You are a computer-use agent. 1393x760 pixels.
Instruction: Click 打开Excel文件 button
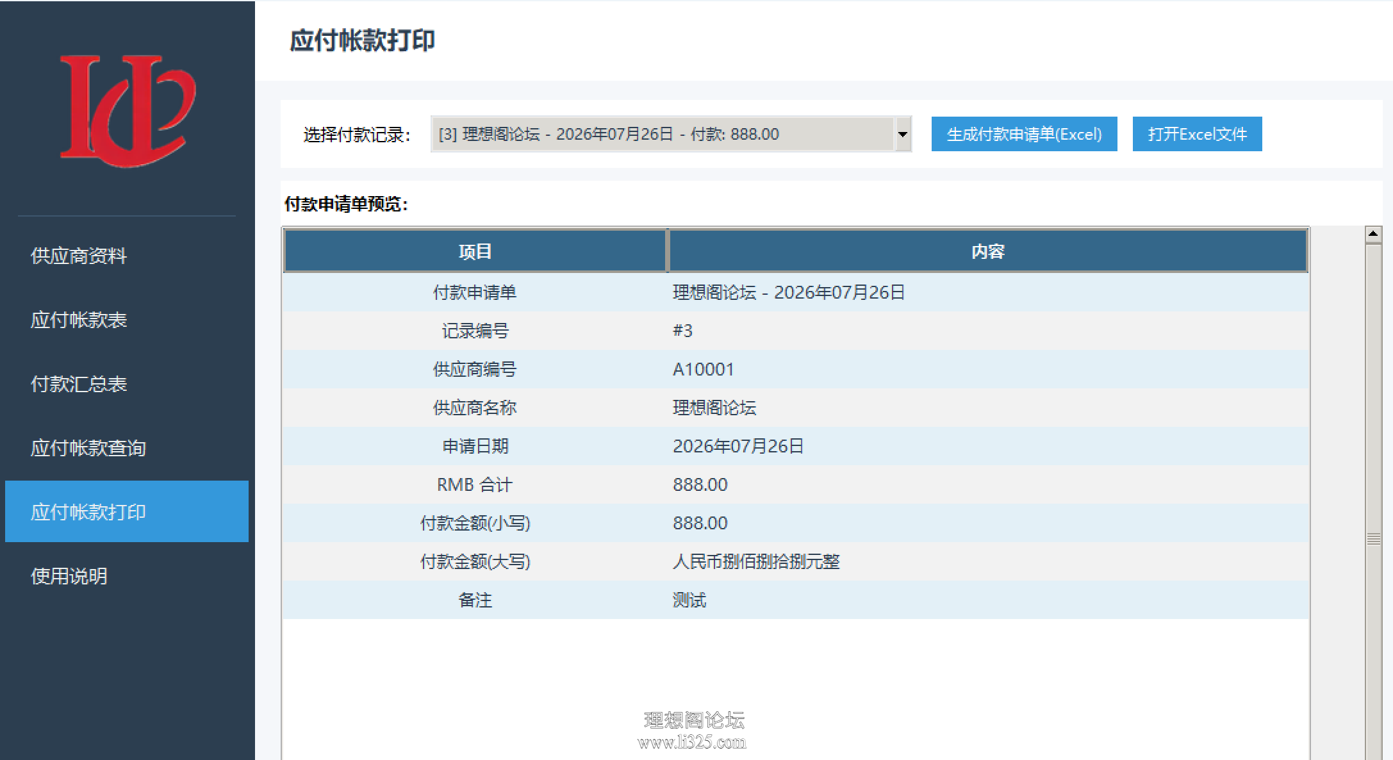[1197, 134]
